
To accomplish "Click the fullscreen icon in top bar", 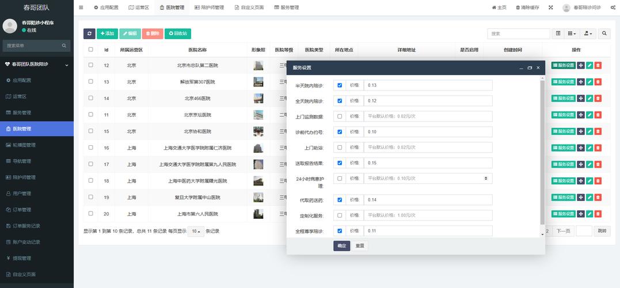I will (551, 7).
